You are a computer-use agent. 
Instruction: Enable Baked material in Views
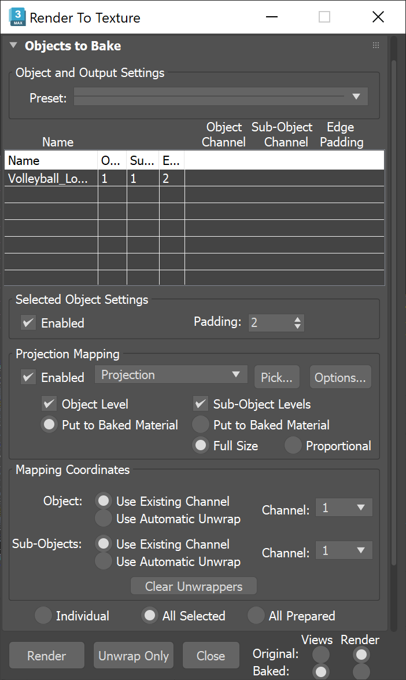(321, 671)
